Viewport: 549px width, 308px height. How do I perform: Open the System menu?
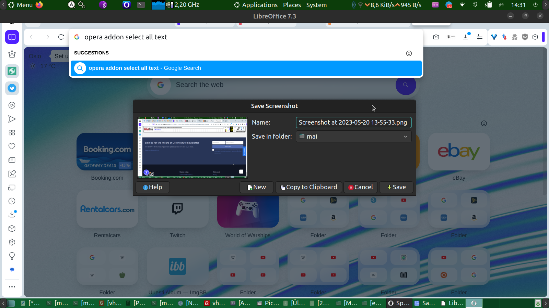tap(316, 5)
